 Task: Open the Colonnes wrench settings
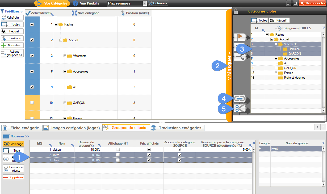tap(158, 3)
